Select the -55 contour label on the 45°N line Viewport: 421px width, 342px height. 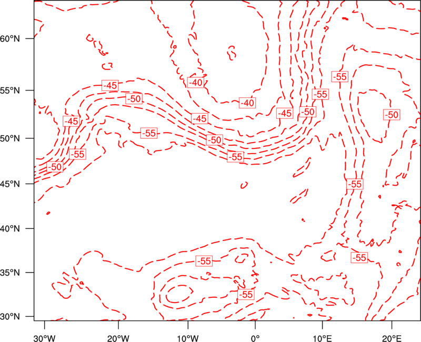(x=355, y=184)
